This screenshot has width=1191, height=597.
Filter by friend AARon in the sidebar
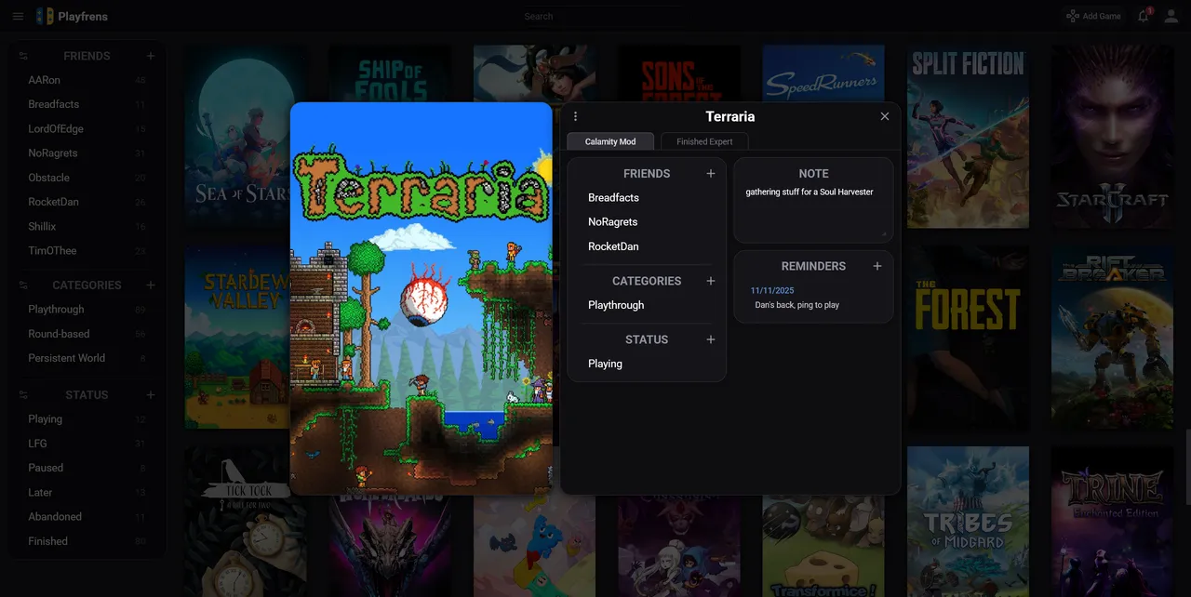[x=87, y=80]
